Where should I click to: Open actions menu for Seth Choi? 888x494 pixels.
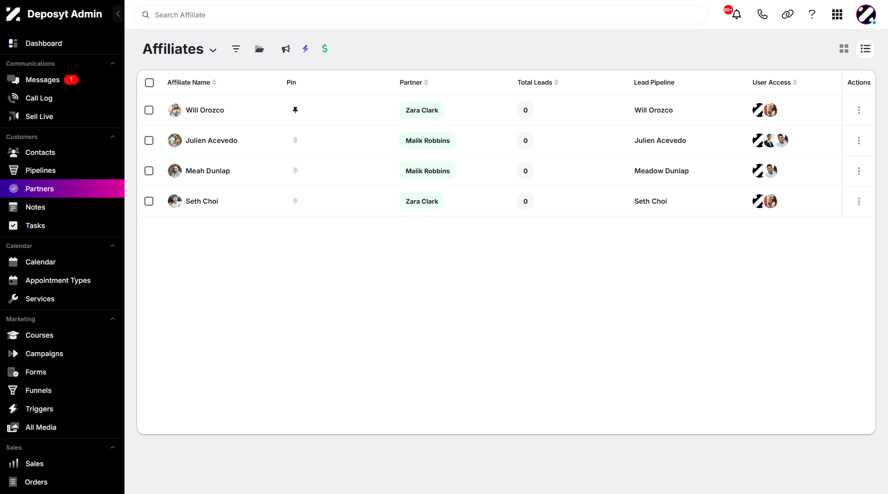point(859,201)
